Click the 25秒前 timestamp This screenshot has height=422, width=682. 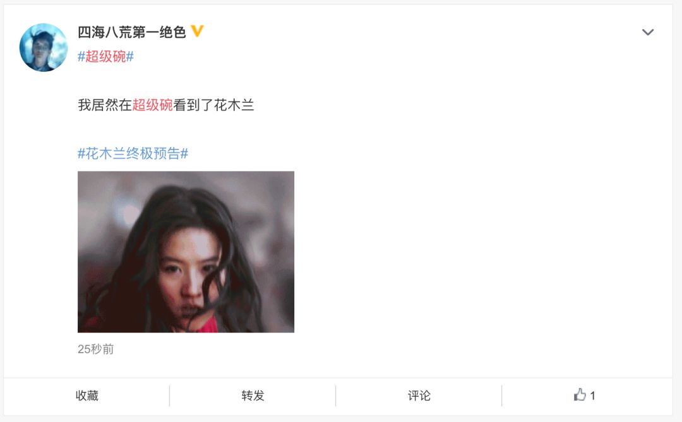(x=96, y=349)
